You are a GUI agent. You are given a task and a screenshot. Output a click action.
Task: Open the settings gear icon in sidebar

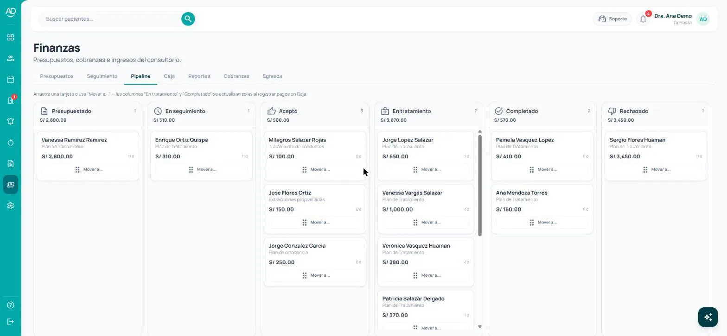[x=11, y=205]
